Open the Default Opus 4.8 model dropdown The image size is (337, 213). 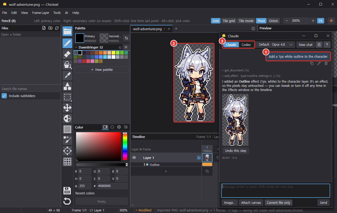275,45
